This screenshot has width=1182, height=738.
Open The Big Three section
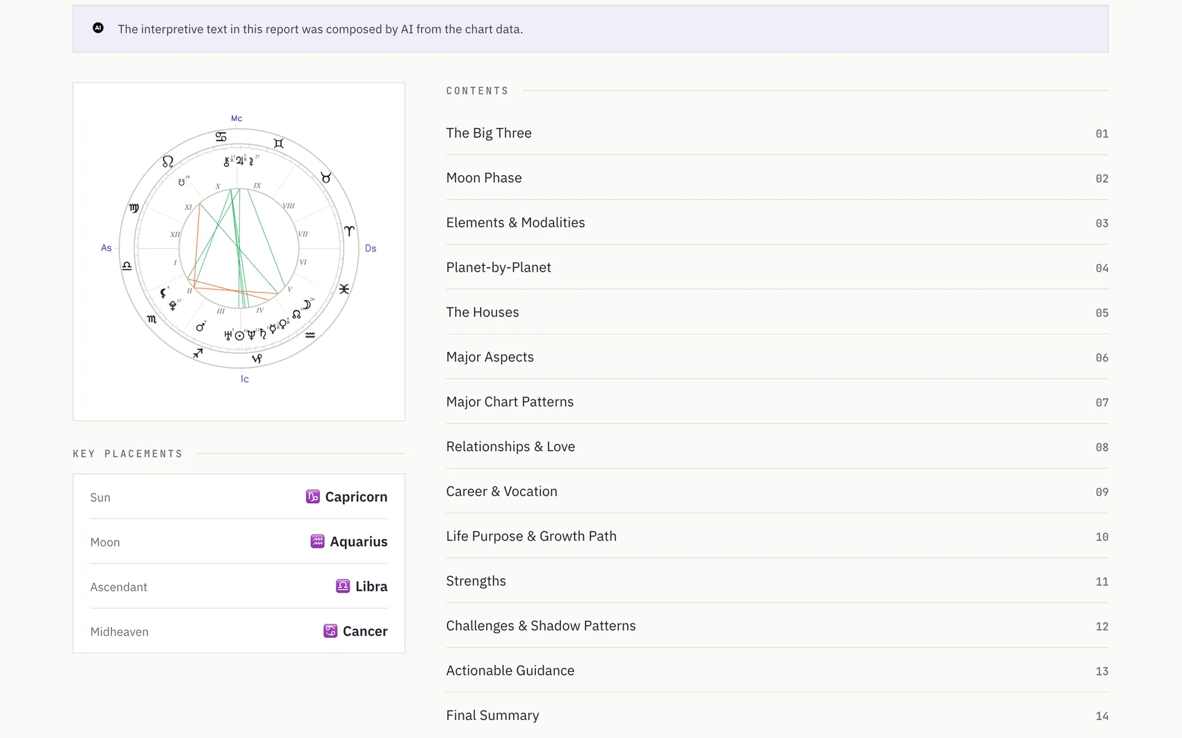pyautogui.click(x=777, y=133)
